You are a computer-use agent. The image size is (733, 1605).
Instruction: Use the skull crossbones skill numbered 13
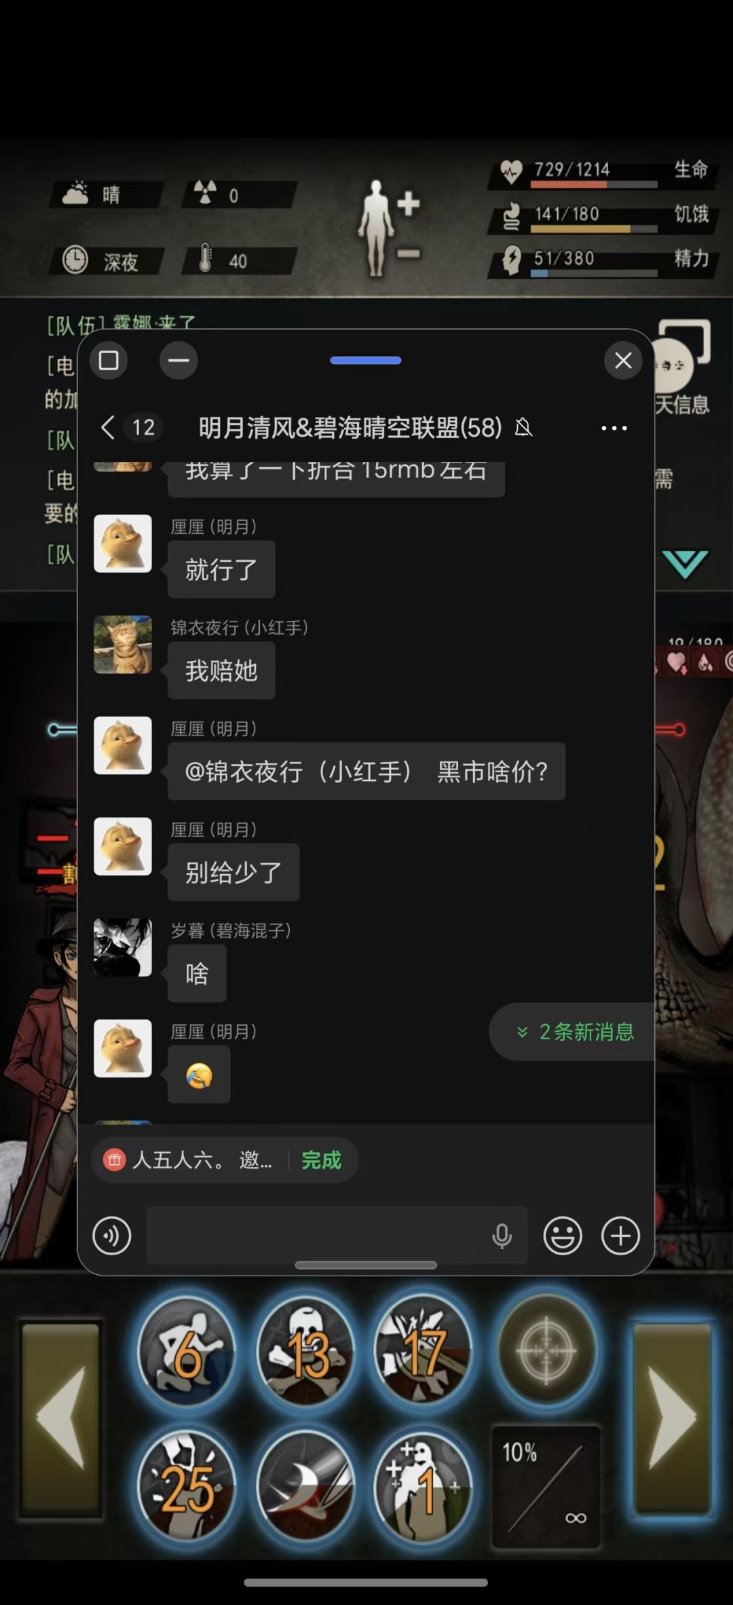[x=305, y=1352]
